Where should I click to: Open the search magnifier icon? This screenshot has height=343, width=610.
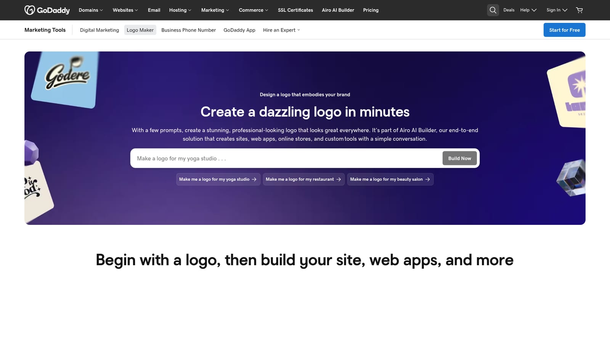[x=493, y=10]
